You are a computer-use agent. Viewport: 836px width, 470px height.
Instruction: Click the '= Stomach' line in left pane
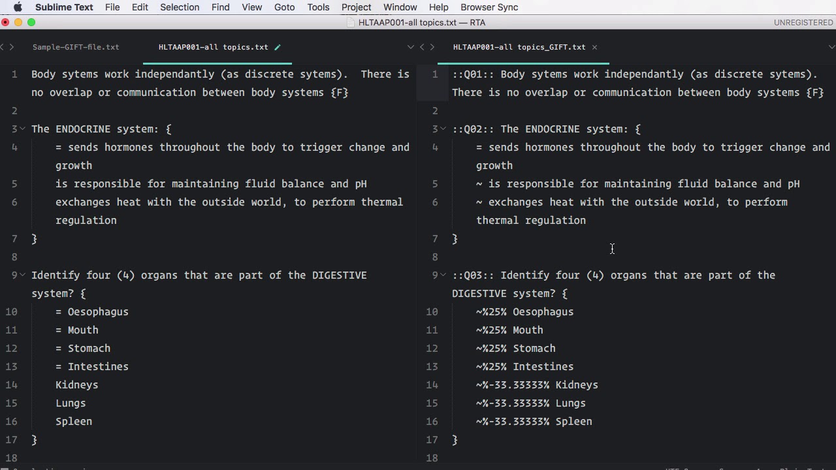tap(83, 348)
